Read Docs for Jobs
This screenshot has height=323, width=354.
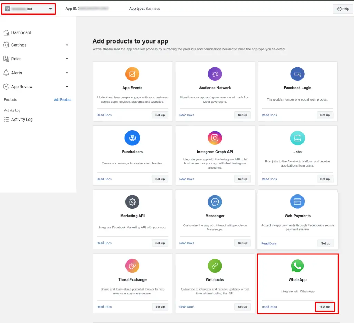pyautogui.click(x=269, y=179)
